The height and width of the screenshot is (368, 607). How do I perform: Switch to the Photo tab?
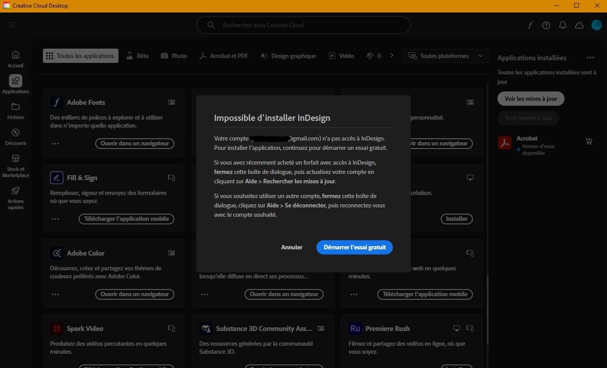pyautogui.click(x=174, y=56)
